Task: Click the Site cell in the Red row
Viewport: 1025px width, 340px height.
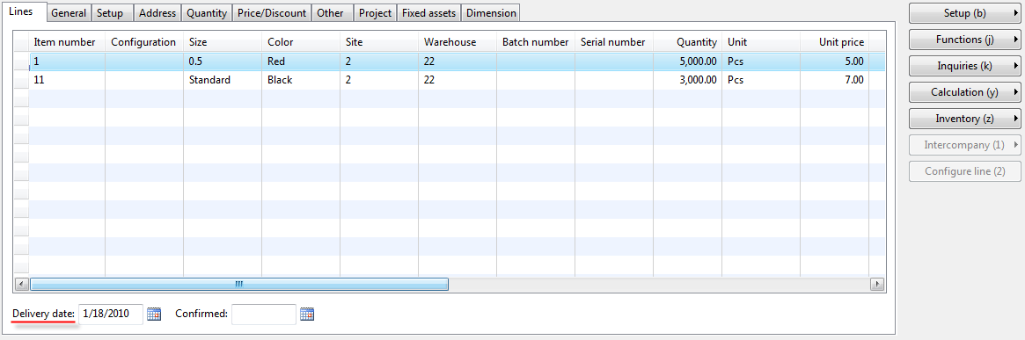Action: [x=380, y=61]
